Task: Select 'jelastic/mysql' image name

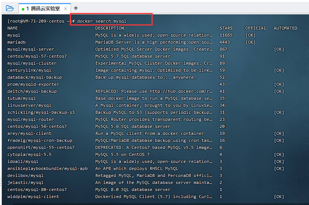Action: coord(25,182)
